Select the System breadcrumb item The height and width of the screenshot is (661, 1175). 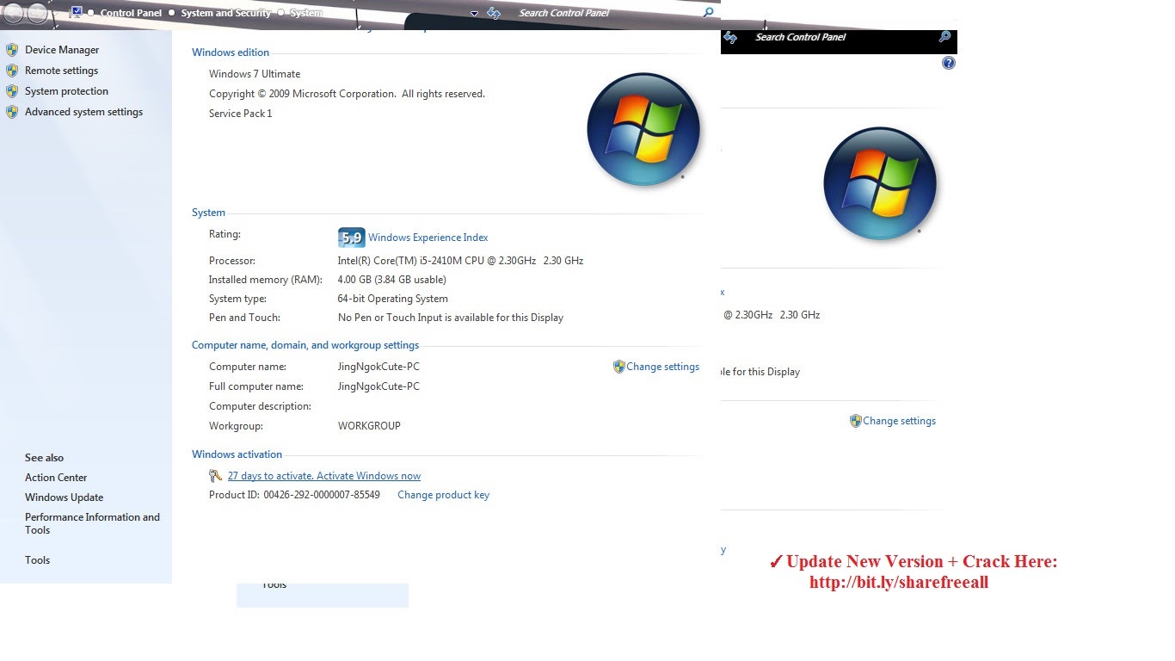click(306, 13)
